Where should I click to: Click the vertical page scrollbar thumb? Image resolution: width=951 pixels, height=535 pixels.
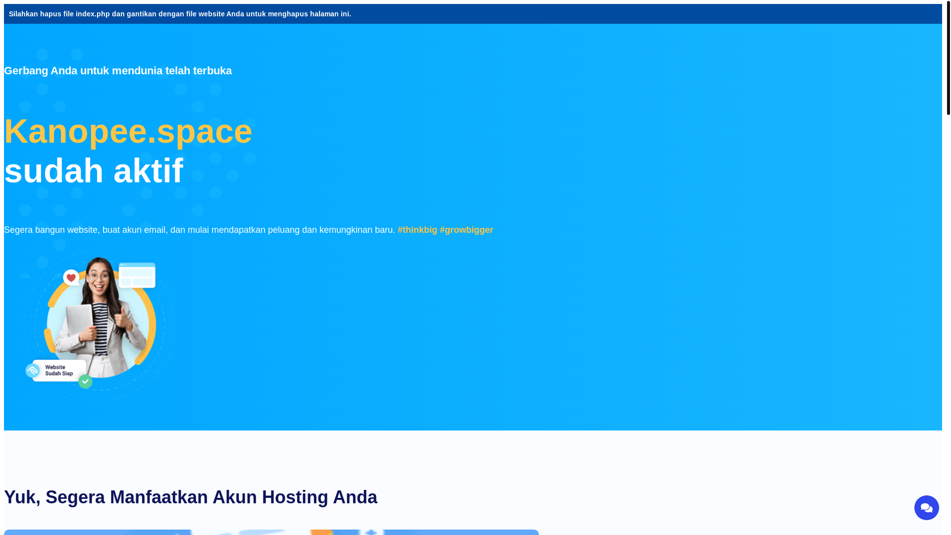(x=949, y=58)
